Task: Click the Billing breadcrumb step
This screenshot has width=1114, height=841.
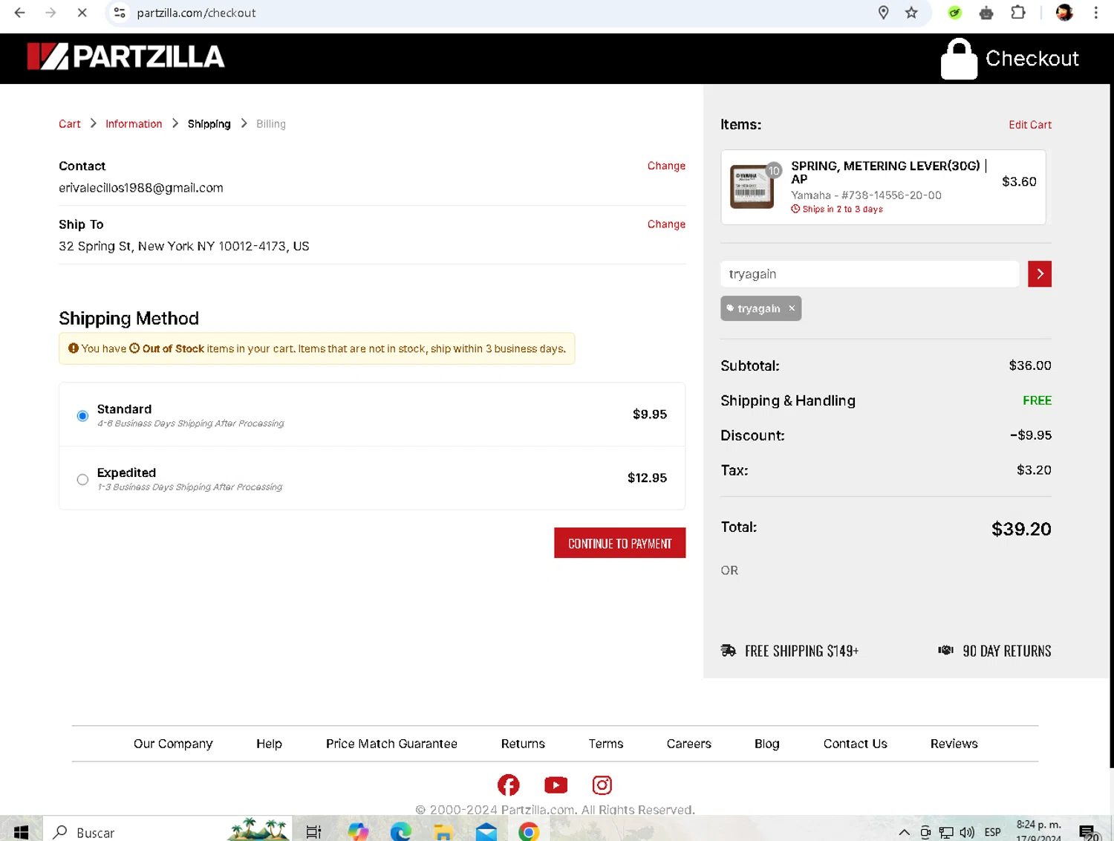Action: pos(271,124)
